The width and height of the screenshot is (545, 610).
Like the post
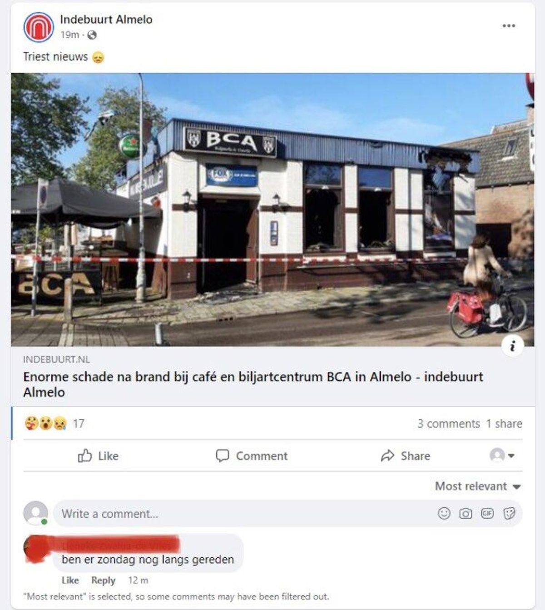click(98, 456)
